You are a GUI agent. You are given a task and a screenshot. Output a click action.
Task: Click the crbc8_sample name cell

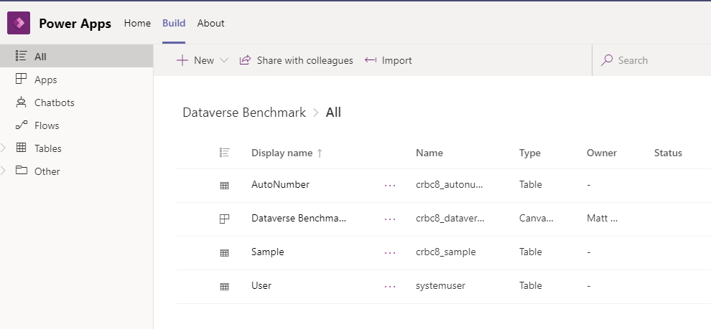[446, 252]
